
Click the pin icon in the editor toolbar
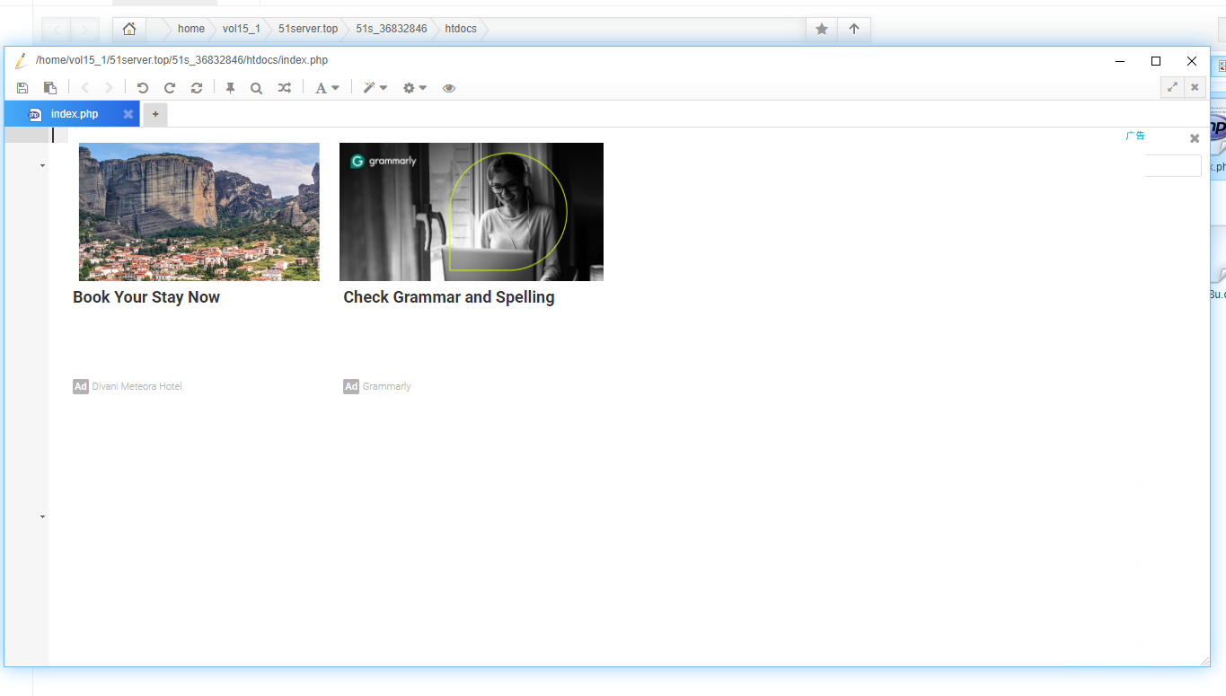[230, 88]
